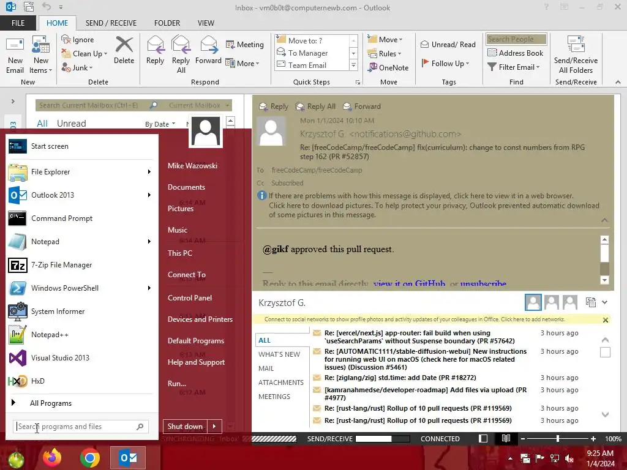Viewport: 627px width, 470px height.
Task: Open Control Panel from Start menu
Action: pos(190,298)
